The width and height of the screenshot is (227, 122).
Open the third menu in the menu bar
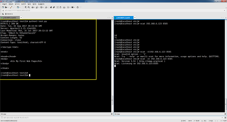17,4
